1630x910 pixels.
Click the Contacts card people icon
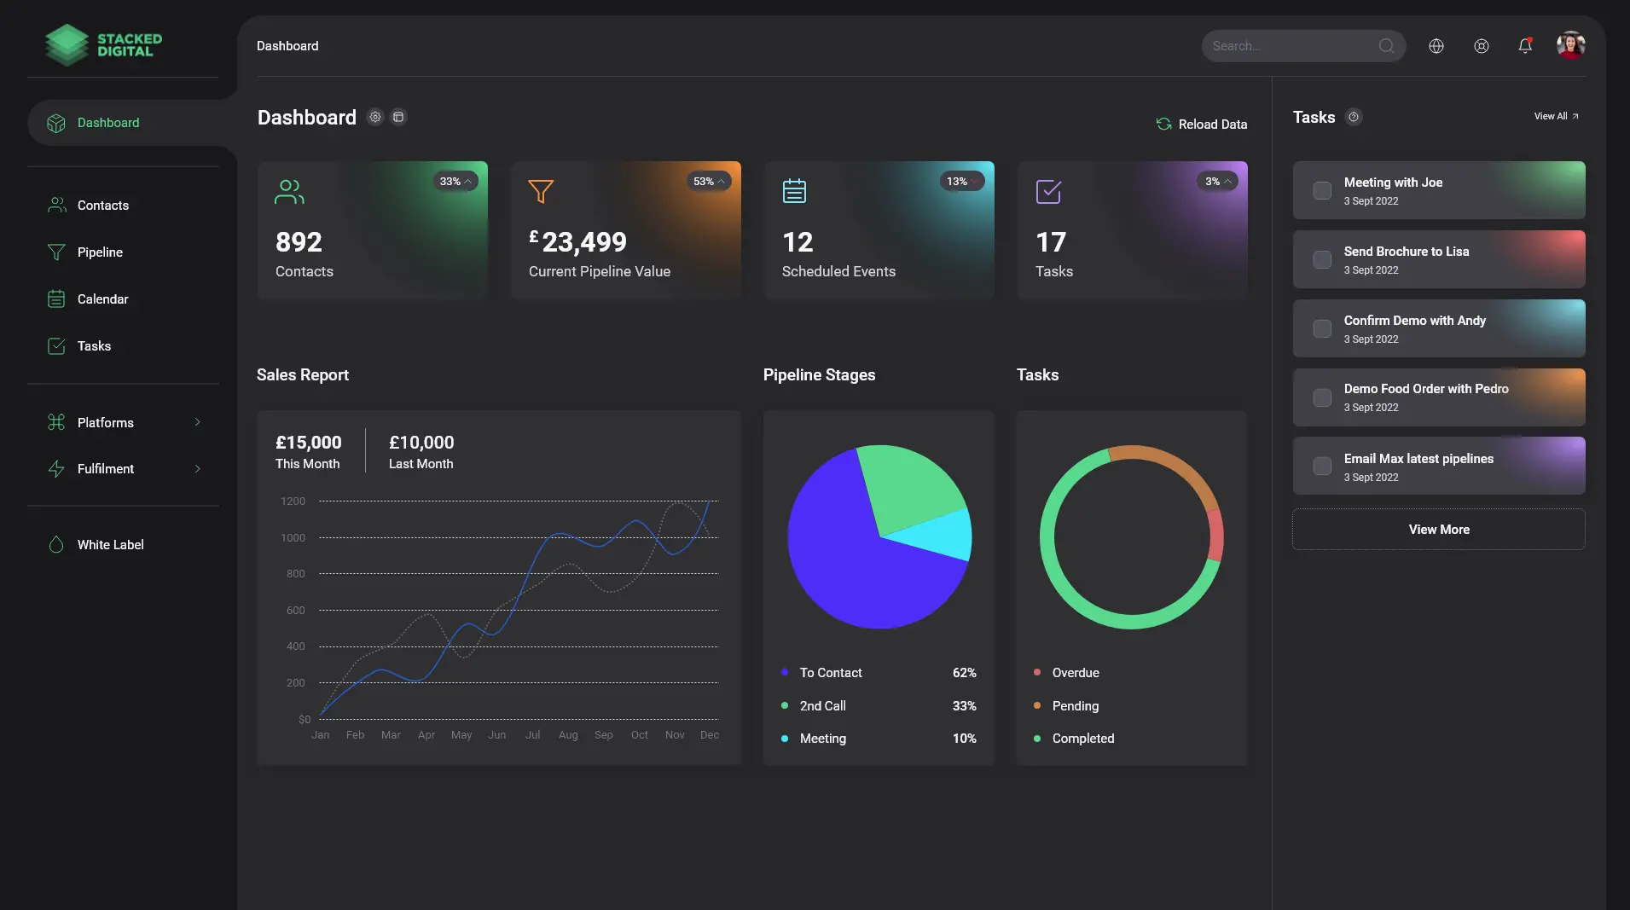click(289, 192)
